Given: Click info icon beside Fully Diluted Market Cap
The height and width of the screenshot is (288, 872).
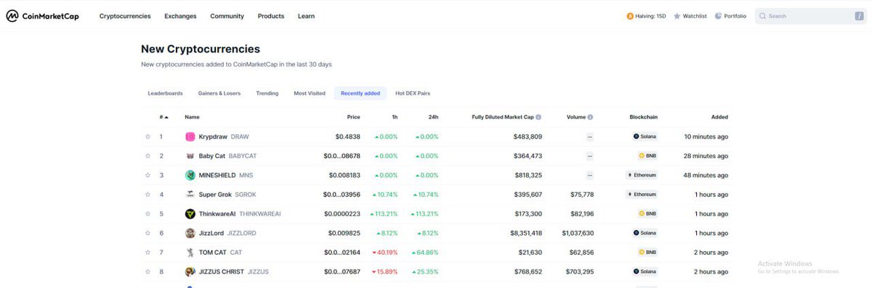Looking at the screenshot, I should (538, 117).
